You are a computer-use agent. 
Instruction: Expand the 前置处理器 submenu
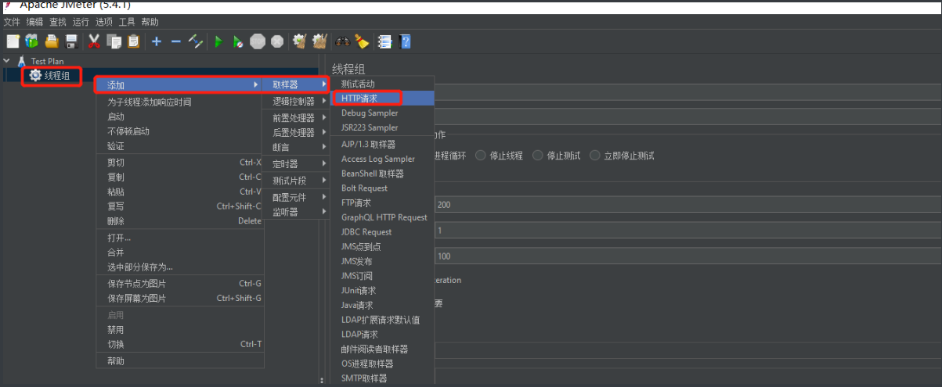point(298,118)
